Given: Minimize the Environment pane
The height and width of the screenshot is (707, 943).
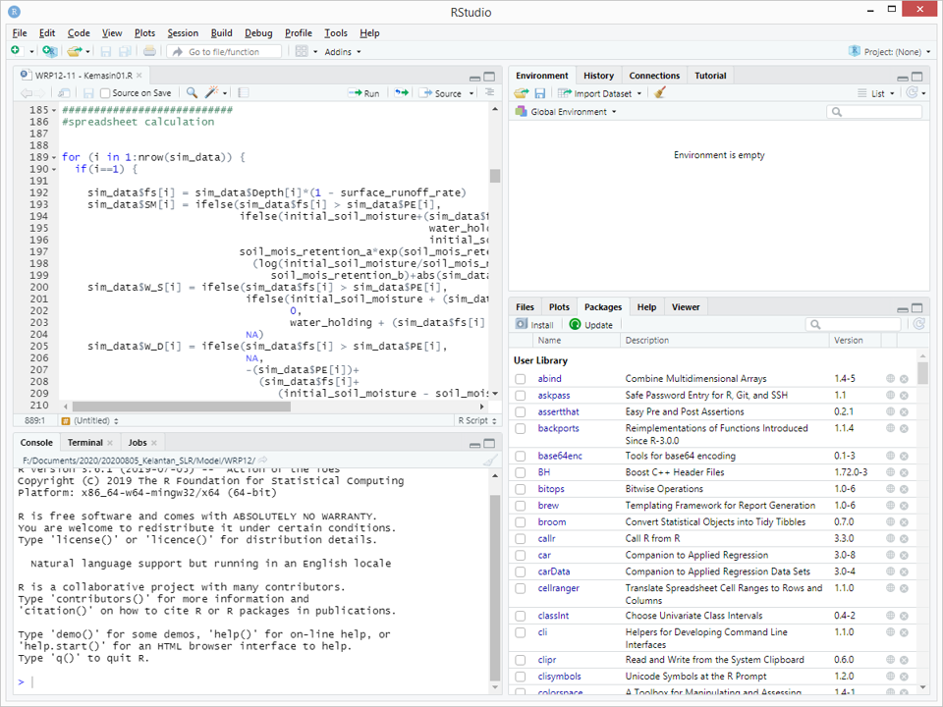Looking at the screenshot, I should pyautogui.click(x=903, y=77).
